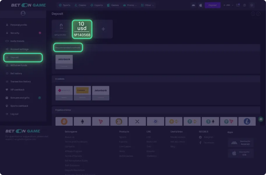Open the Apple download icon in top bar
The width and height of the screenshot is (266, 175).
(200, 5)
